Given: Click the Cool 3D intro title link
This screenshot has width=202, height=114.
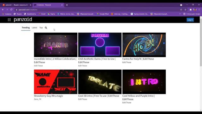Looking at the screenshot, I should click(99, 96).
